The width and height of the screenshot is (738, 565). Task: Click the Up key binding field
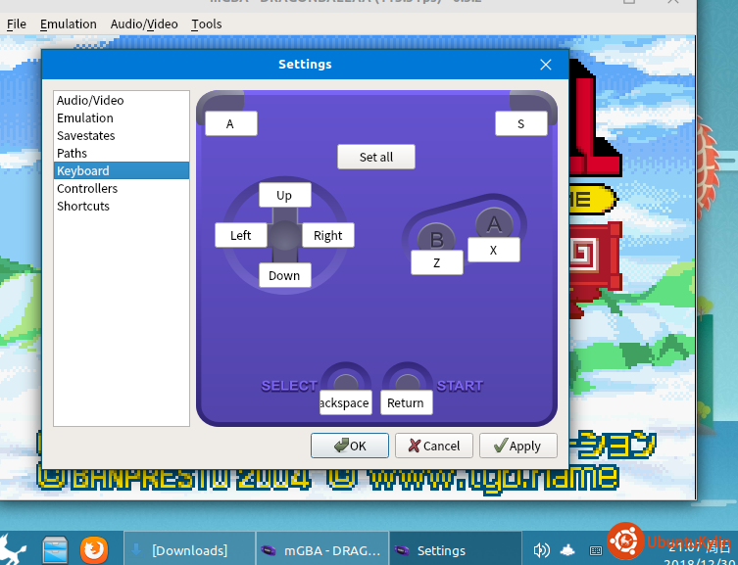point(285,195)
